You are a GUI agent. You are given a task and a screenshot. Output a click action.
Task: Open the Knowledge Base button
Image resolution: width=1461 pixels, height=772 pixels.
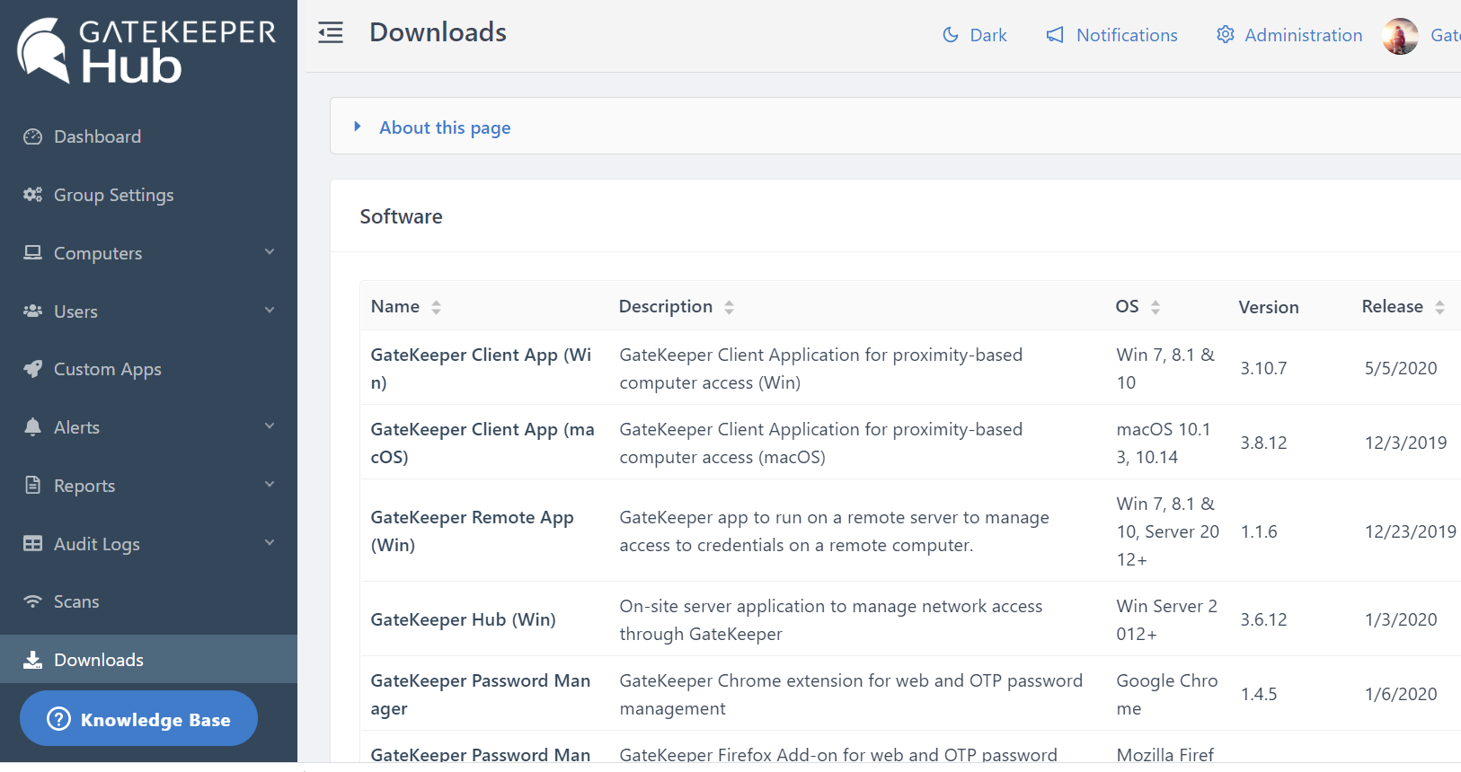pos(138,719)
